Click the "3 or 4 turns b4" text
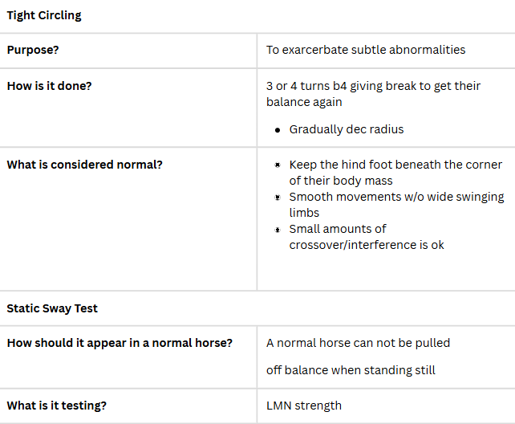Screen dimensions: 515x424 point(311,86)
